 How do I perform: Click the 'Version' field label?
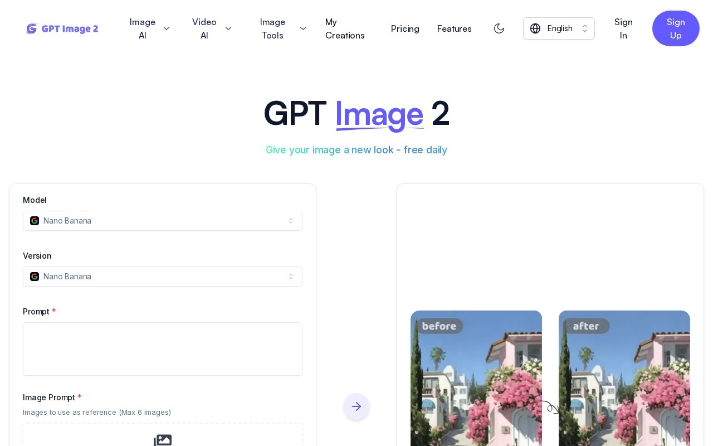[x=37, y=256]
